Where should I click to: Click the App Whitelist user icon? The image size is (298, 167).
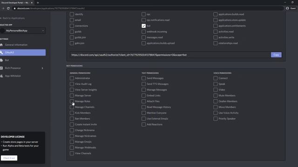(1, 76)
